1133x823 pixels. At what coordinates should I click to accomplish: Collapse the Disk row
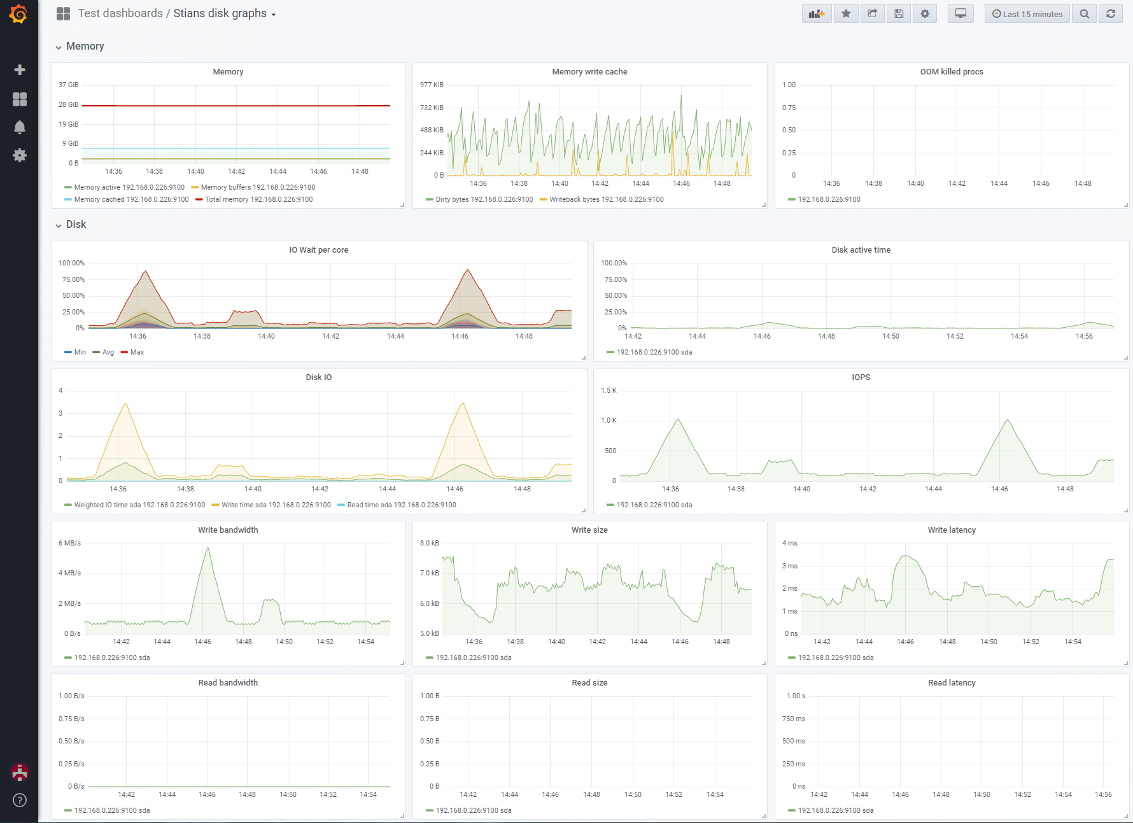[71, 225]
